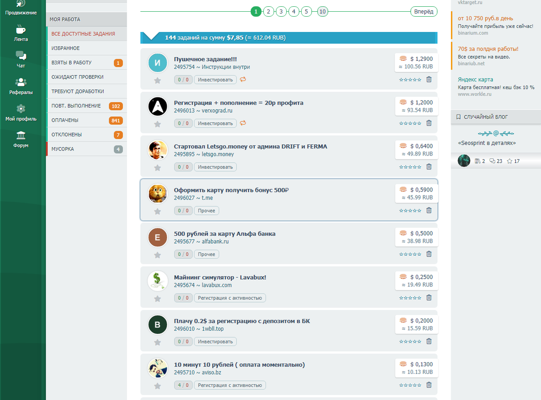This screenshot has width=541, height=400.
Task: Open the Чат speech bubbles icon
Action: tap(21, 56)
